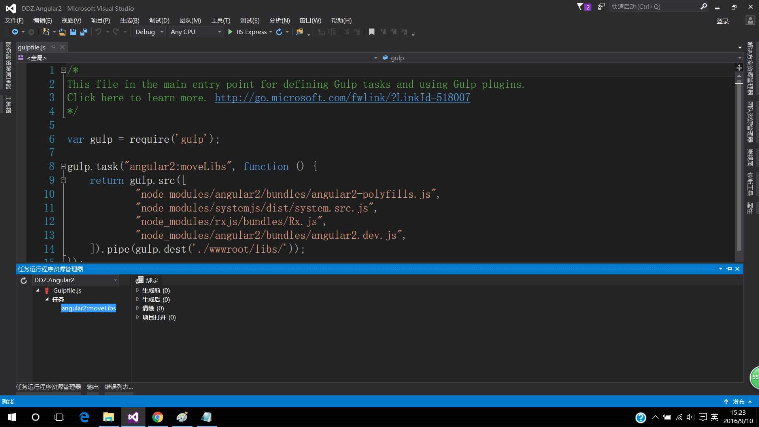Click the Send Feedback person icon
The height and width of the screenshot is (427, 759).
(x=601, y=7)
